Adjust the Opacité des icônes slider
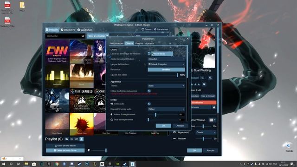 (x=163, y=75)
